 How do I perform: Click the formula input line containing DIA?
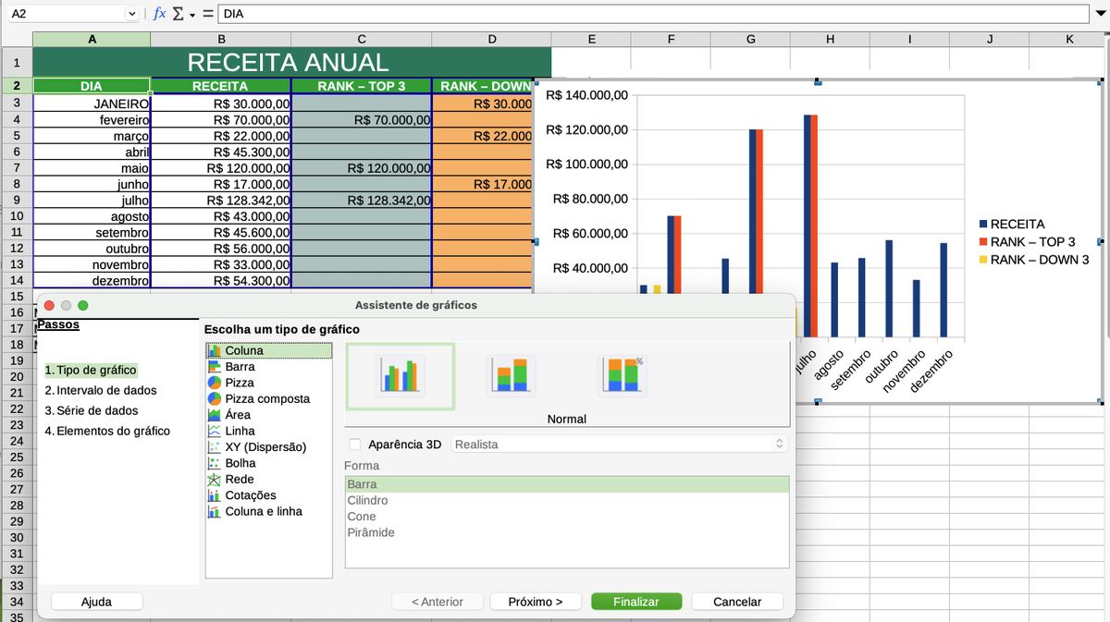tap(654, 14)
